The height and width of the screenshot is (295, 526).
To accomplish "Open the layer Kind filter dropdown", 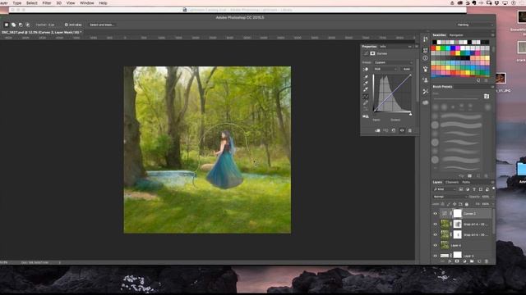I will [x=445, y=189].
